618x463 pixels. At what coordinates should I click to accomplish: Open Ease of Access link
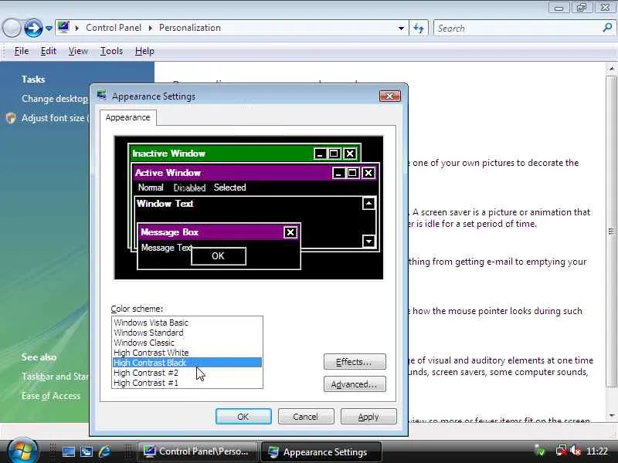[51, 396]
